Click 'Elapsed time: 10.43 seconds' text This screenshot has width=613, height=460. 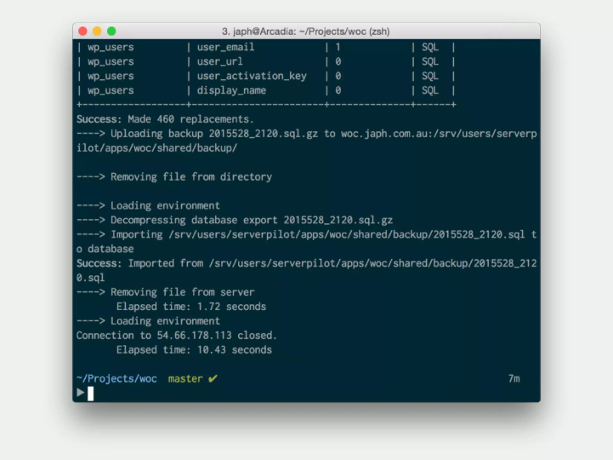(194, 350)
